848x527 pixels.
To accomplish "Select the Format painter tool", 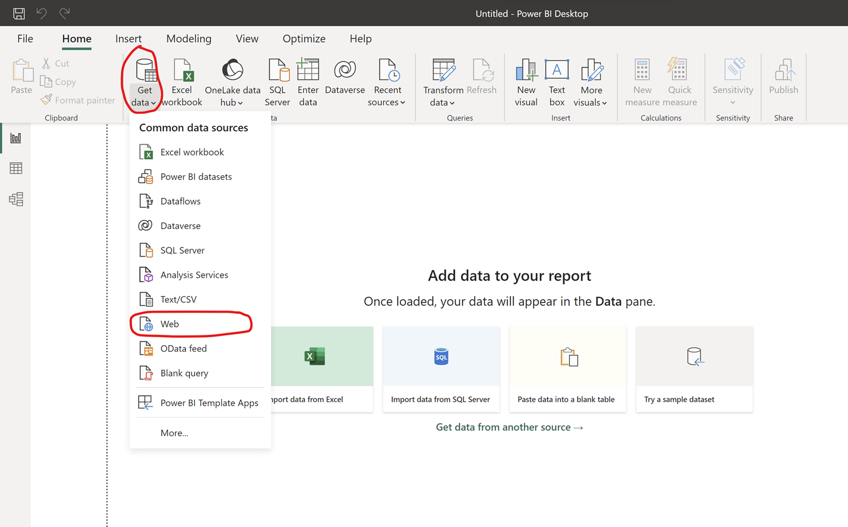I will [x=78, y=100].
